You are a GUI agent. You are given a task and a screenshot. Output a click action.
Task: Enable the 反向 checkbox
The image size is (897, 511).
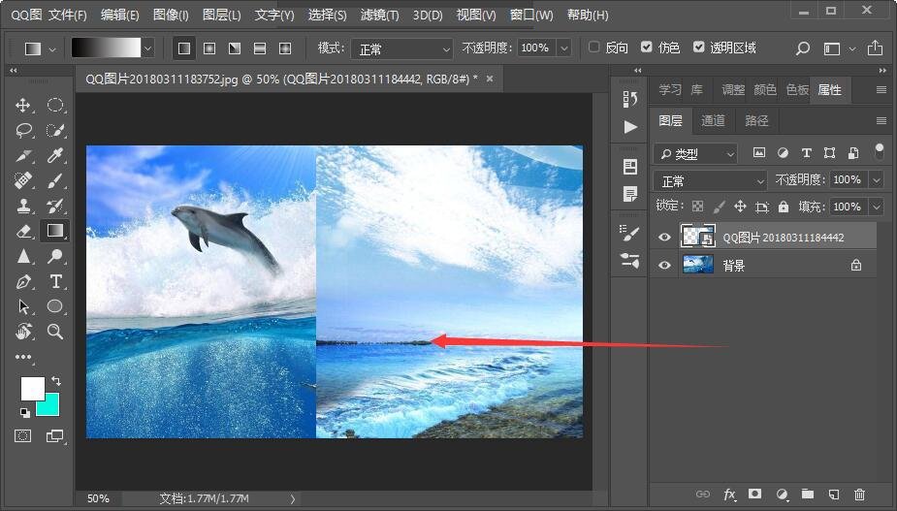pyautogui.click(x=593, y=47)
